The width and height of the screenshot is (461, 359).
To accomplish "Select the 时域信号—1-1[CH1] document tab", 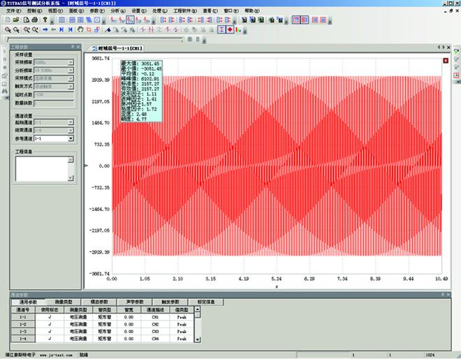I will [118, 48].
